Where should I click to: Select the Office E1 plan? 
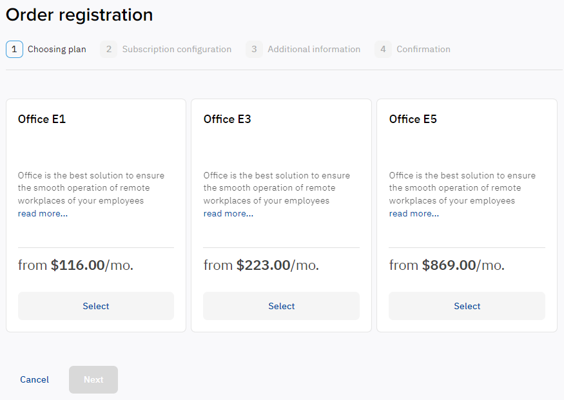tap(95, 306)
